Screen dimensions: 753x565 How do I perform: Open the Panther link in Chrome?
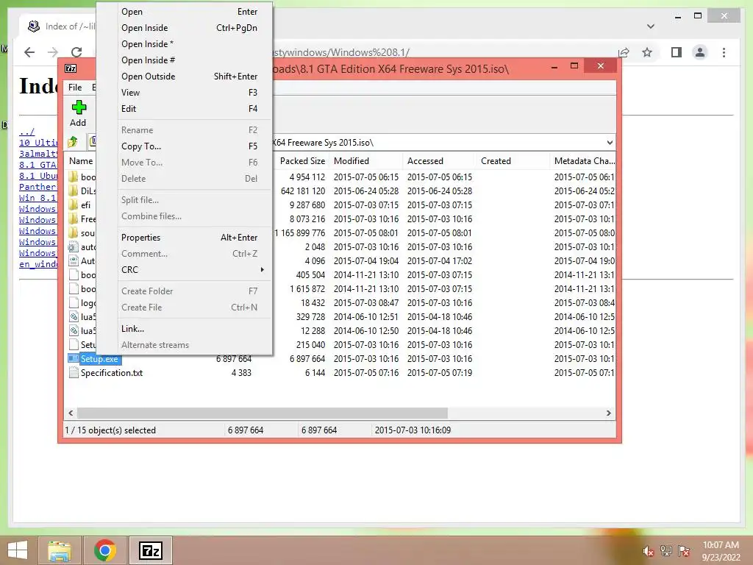pos(38,186)
